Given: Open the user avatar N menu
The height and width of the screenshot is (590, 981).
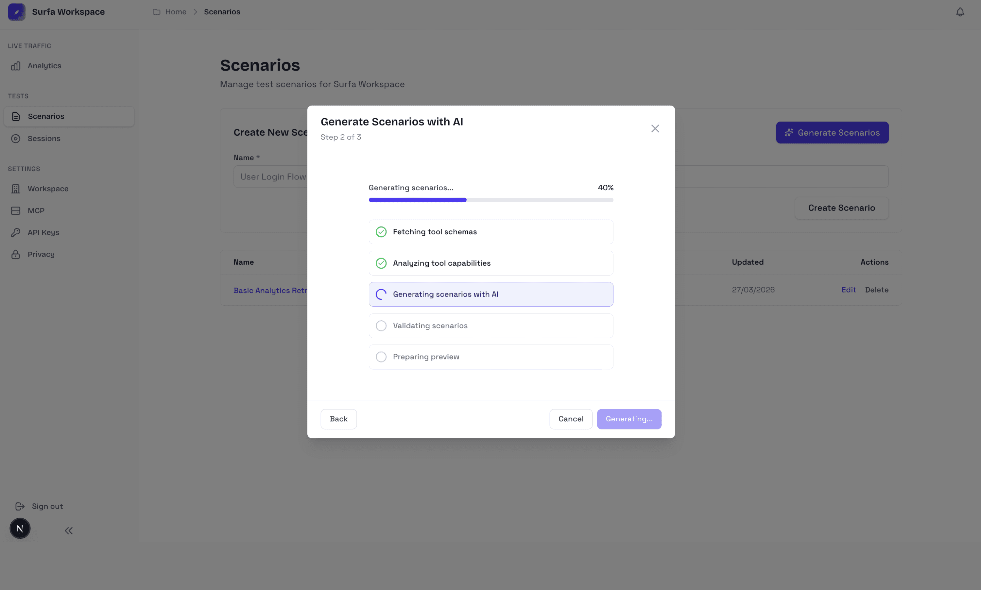Looking at the screenshot, I should click(20, 528).
